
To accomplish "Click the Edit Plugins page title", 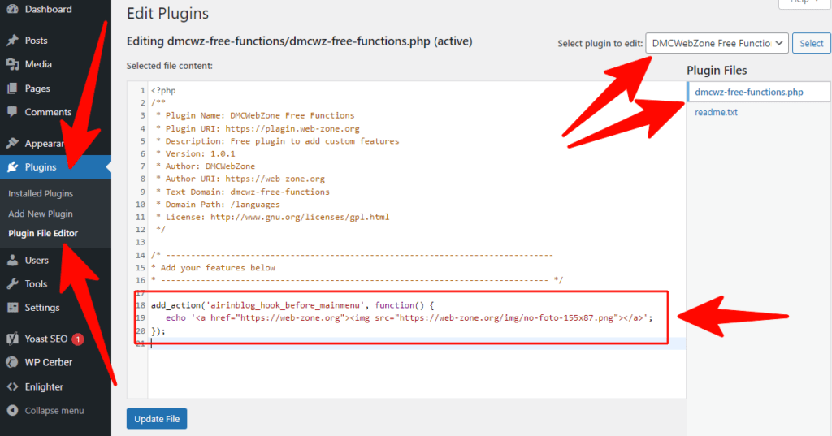I will tap(167, 14).
